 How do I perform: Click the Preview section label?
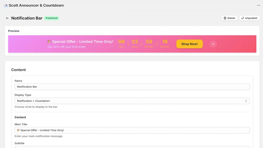[x=14, y=31]
